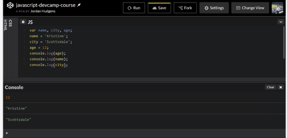Close the Console panel
Image resolution: width=287 pixels, height=138 pixels.
(x=281, y=87)
